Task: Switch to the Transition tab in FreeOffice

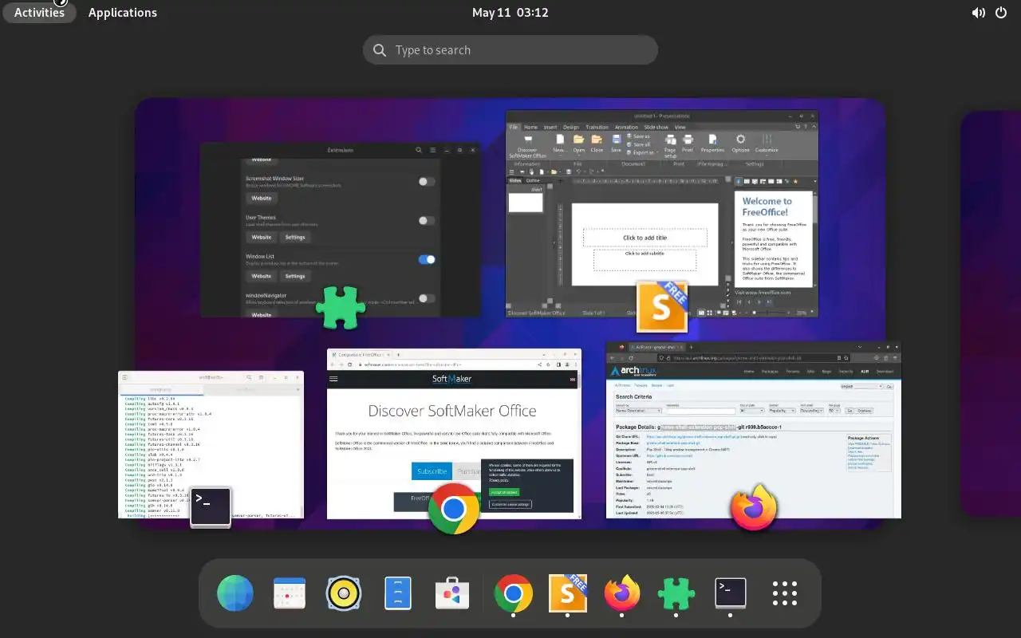Action: click(597, 127)
